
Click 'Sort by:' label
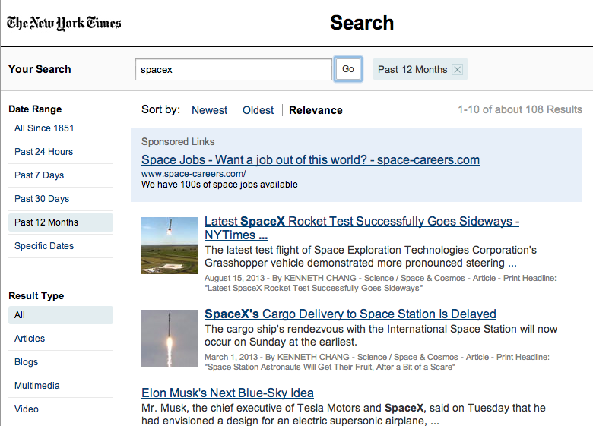(160, 109)
